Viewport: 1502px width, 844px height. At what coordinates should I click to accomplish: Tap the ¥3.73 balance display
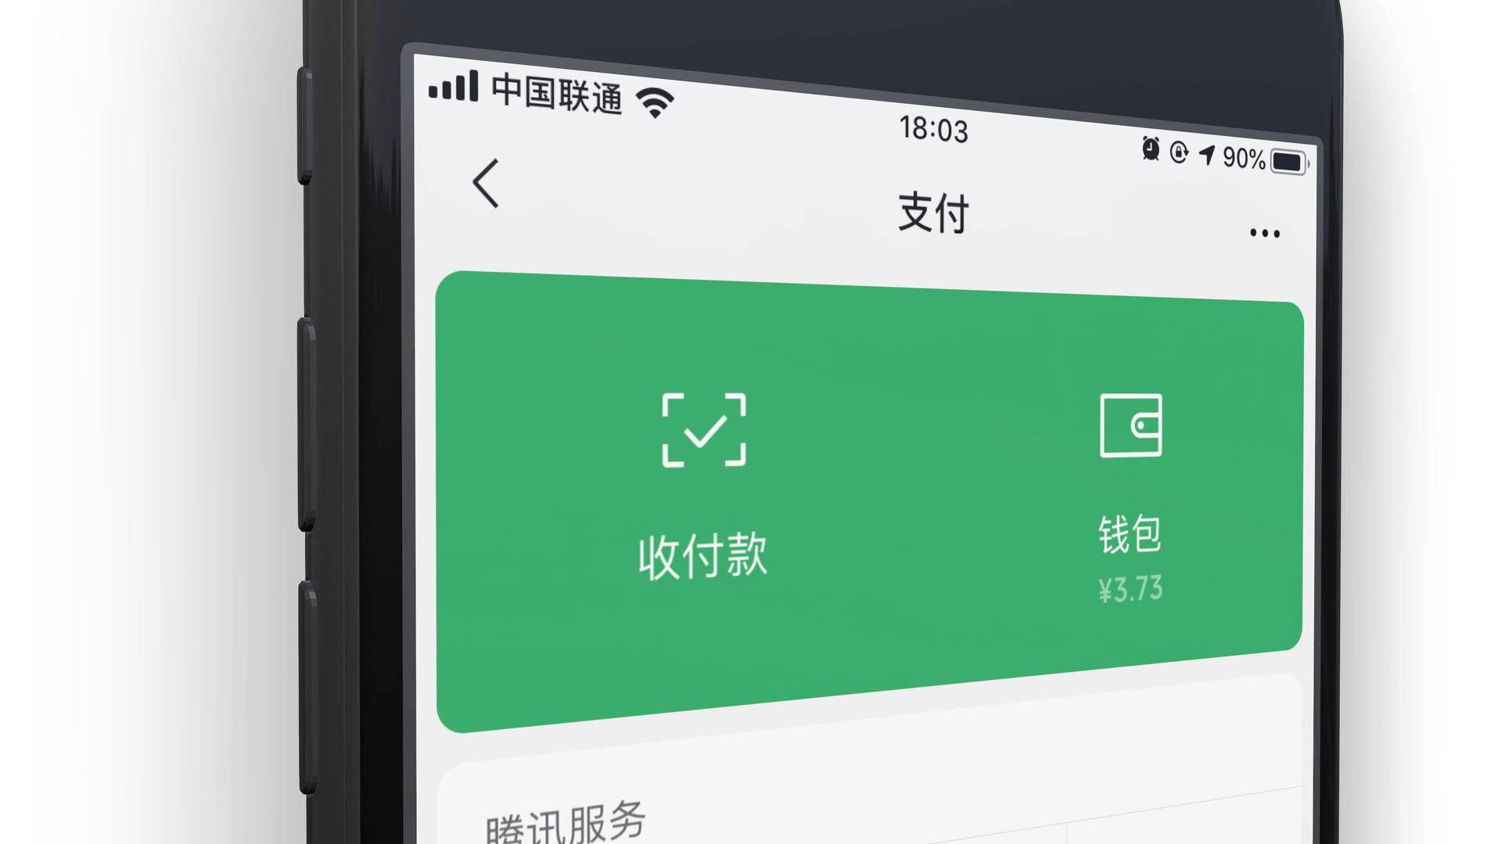tap(1127, 588)
